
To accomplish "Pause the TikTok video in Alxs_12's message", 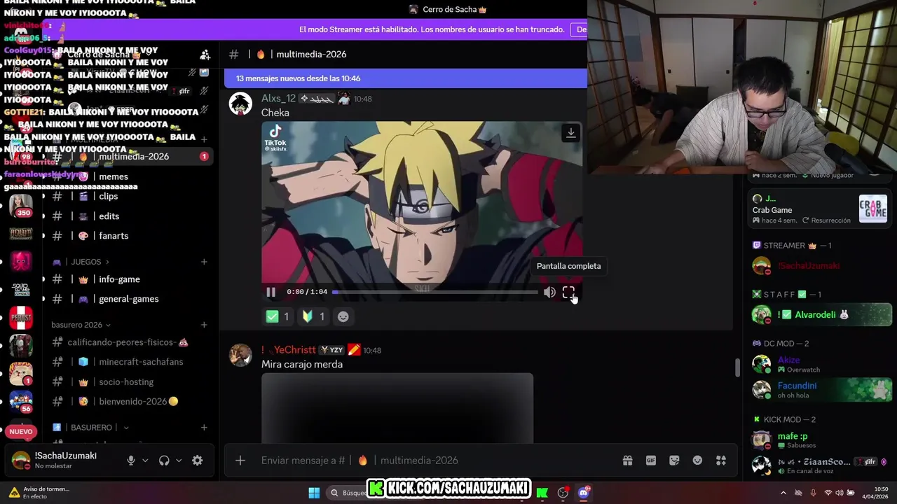I will point(271,292).
